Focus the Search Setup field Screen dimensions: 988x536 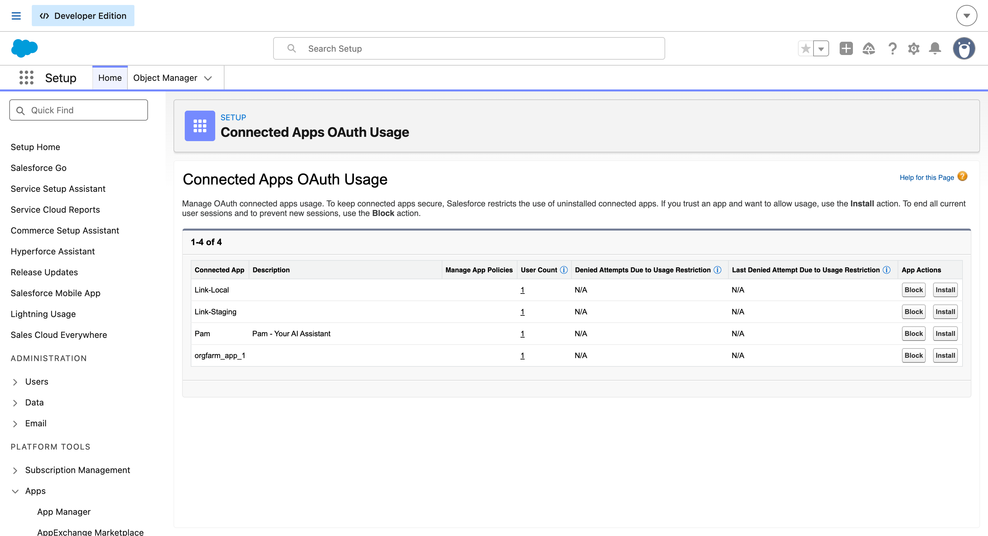(x=469, y=48)
